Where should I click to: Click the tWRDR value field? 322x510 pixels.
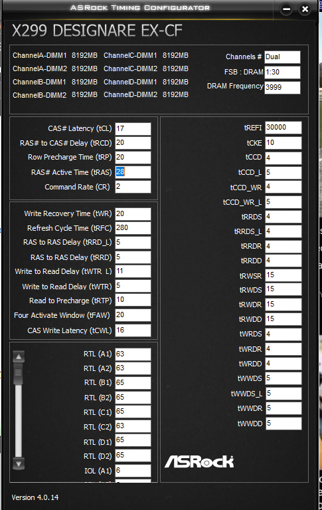coord(283,349)
